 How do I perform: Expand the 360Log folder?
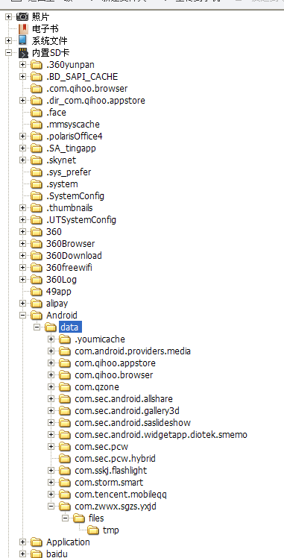click(x=23, y=279)
